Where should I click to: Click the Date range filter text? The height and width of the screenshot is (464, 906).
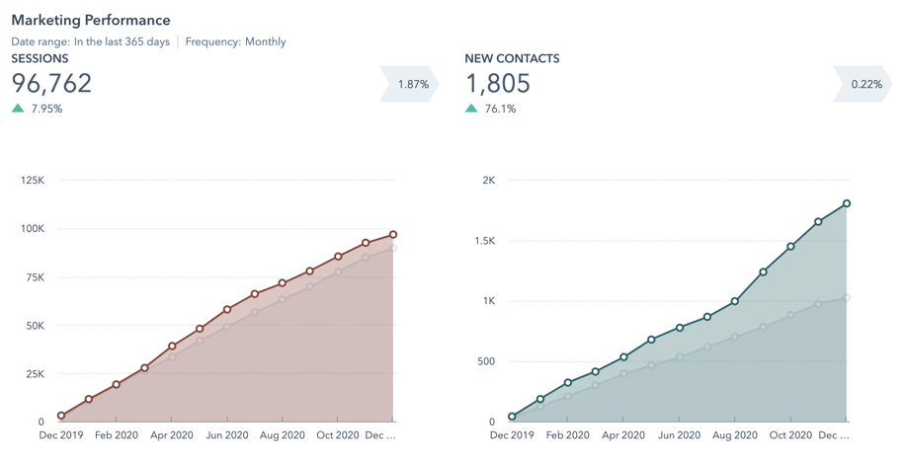tap(91, 41)
